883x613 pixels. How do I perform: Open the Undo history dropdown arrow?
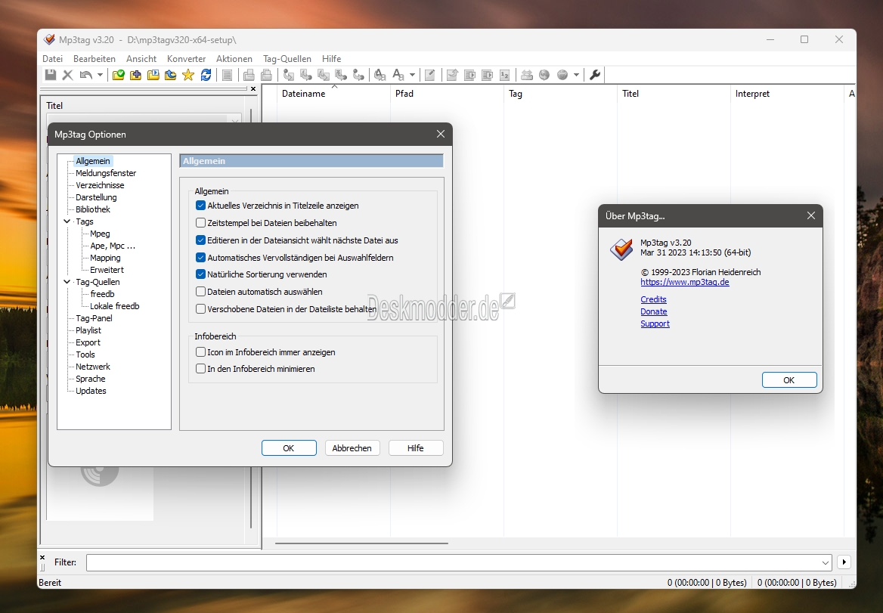click(x=101, y=75)
